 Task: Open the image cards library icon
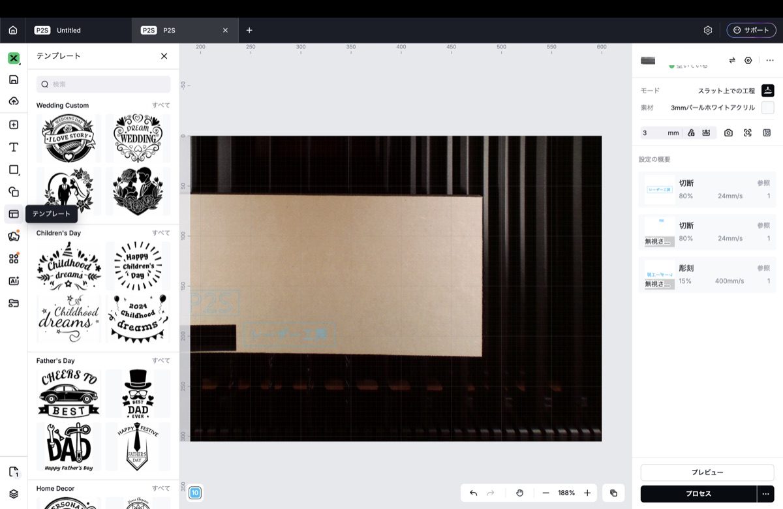click(14, 236)
